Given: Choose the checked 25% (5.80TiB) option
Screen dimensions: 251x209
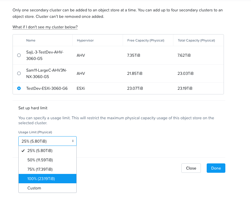Looking at the screenshot, I should pyautogui.click(x=40, y=151).
